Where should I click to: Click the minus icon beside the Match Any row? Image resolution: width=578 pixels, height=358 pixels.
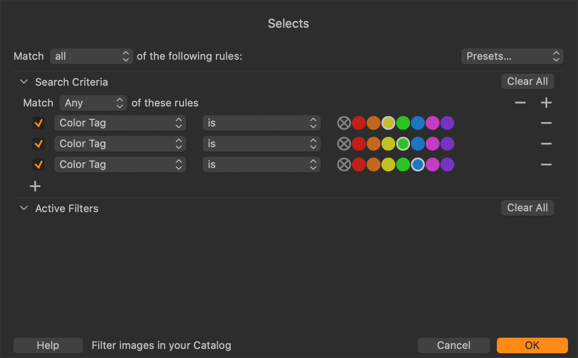tap(520, 103)
